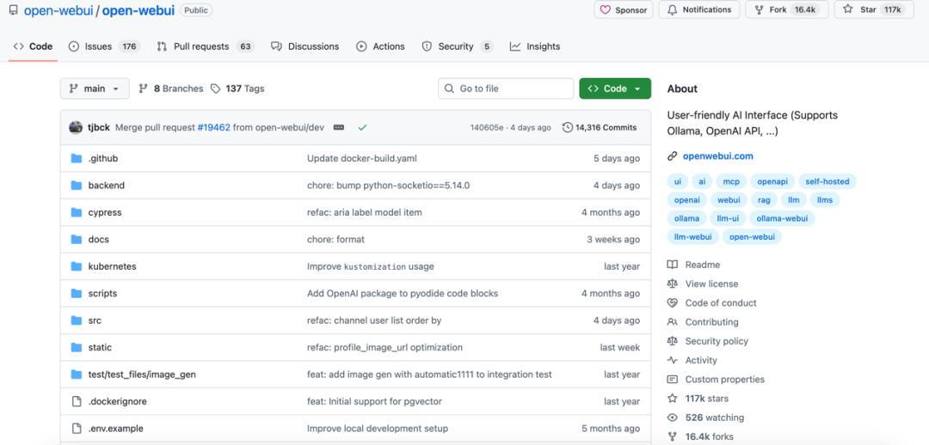Click the tjbck author avatar

click(x=76, y=127)
